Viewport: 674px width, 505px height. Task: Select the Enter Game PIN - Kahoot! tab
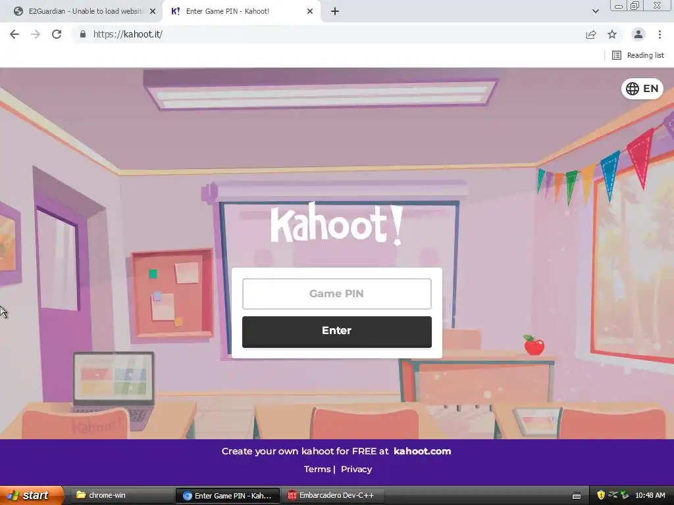pos(241,12)
